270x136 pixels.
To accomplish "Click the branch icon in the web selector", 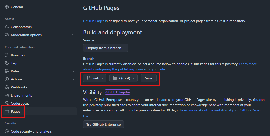I will 88,78.
